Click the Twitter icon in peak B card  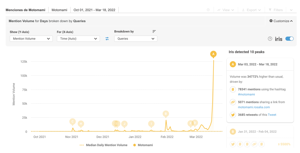(233, 144)
